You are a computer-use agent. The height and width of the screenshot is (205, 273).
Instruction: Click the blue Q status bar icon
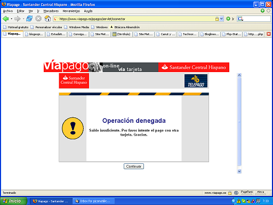tap(236, 193)
